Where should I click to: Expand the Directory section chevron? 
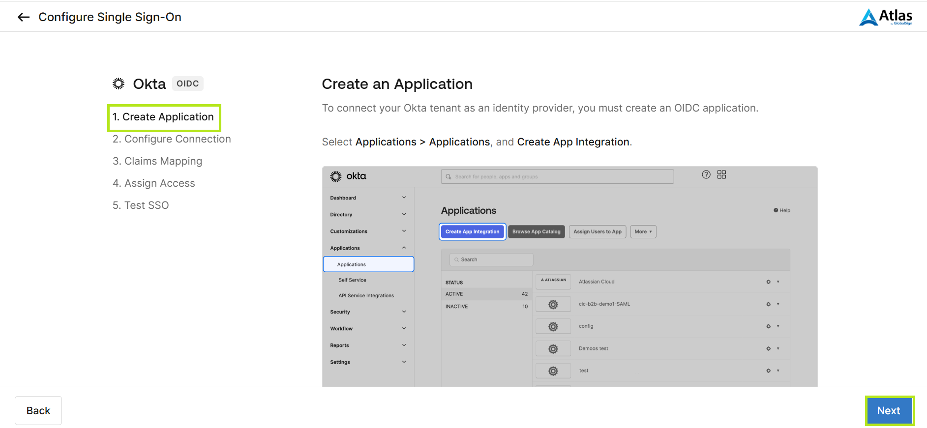click(404, 214)
